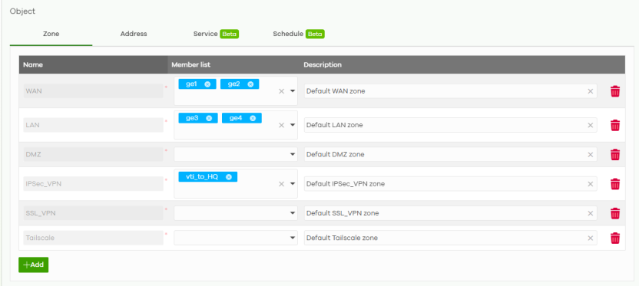Viewport: 639px width, 286px height.
Task: Click the DMZ name field
Action: click(x=94, y=155)
